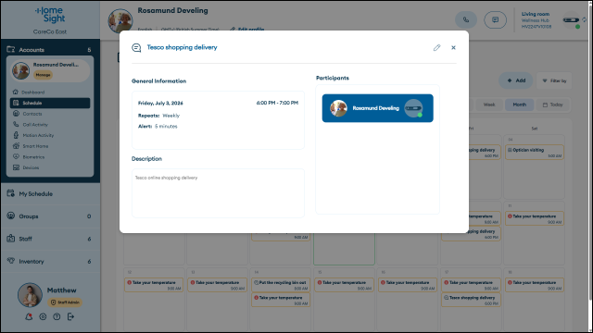Click Matthew's profile avatar
The width and height of the screenshot is (593, 333).
30,295
